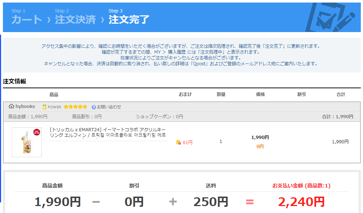This screenshot has height=213, width=363.
Task: Click the ショップクーポン：0円 text
Action: pyautogui.click(x=159, y=117)
